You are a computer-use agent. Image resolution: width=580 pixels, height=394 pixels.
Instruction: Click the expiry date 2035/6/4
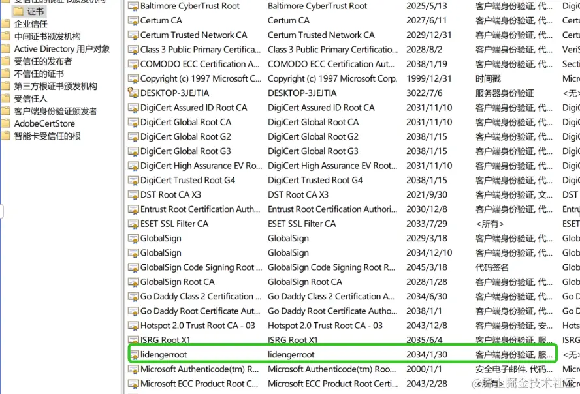pos(425,340)
